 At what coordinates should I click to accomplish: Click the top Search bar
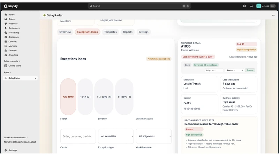point(139,6)
